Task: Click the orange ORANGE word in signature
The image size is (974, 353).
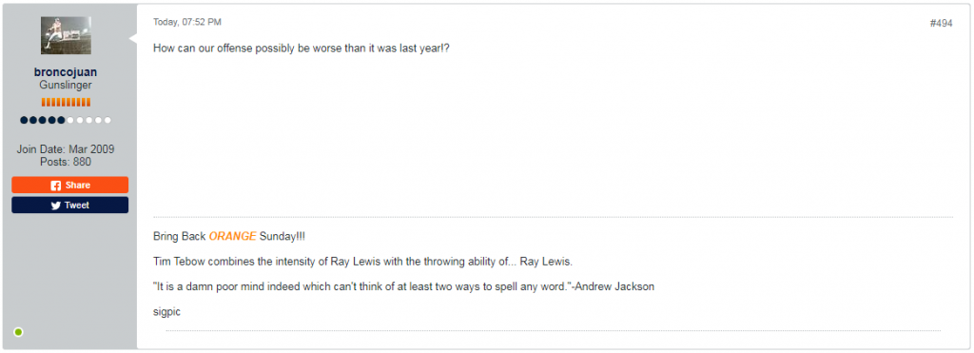Action: pos(232,236)
